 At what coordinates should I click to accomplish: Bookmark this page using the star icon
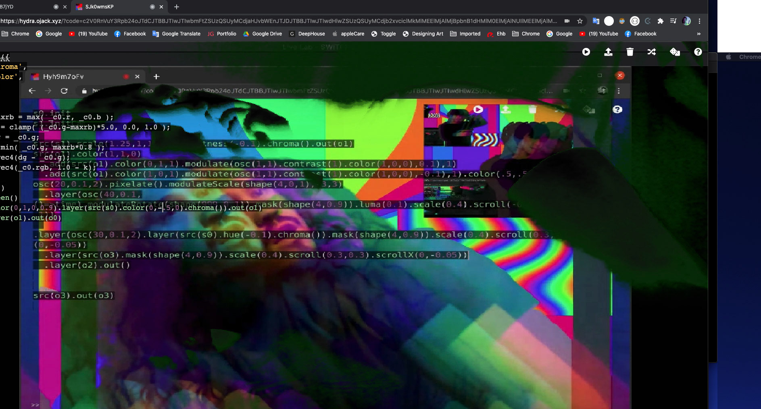pos(580,21)
